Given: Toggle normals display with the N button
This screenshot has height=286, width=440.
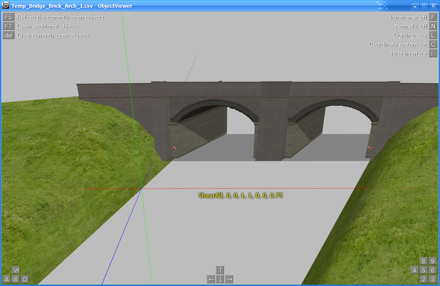Looking at the screenshot, I should click(x=433, y=26).
